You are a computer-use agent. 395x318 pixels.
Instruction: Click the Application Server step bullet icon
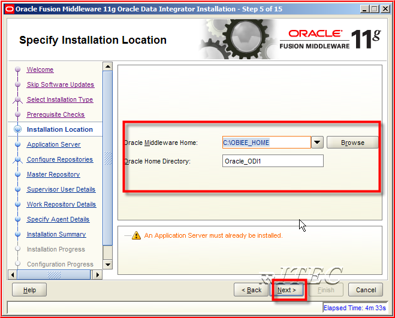pos(17,144)
